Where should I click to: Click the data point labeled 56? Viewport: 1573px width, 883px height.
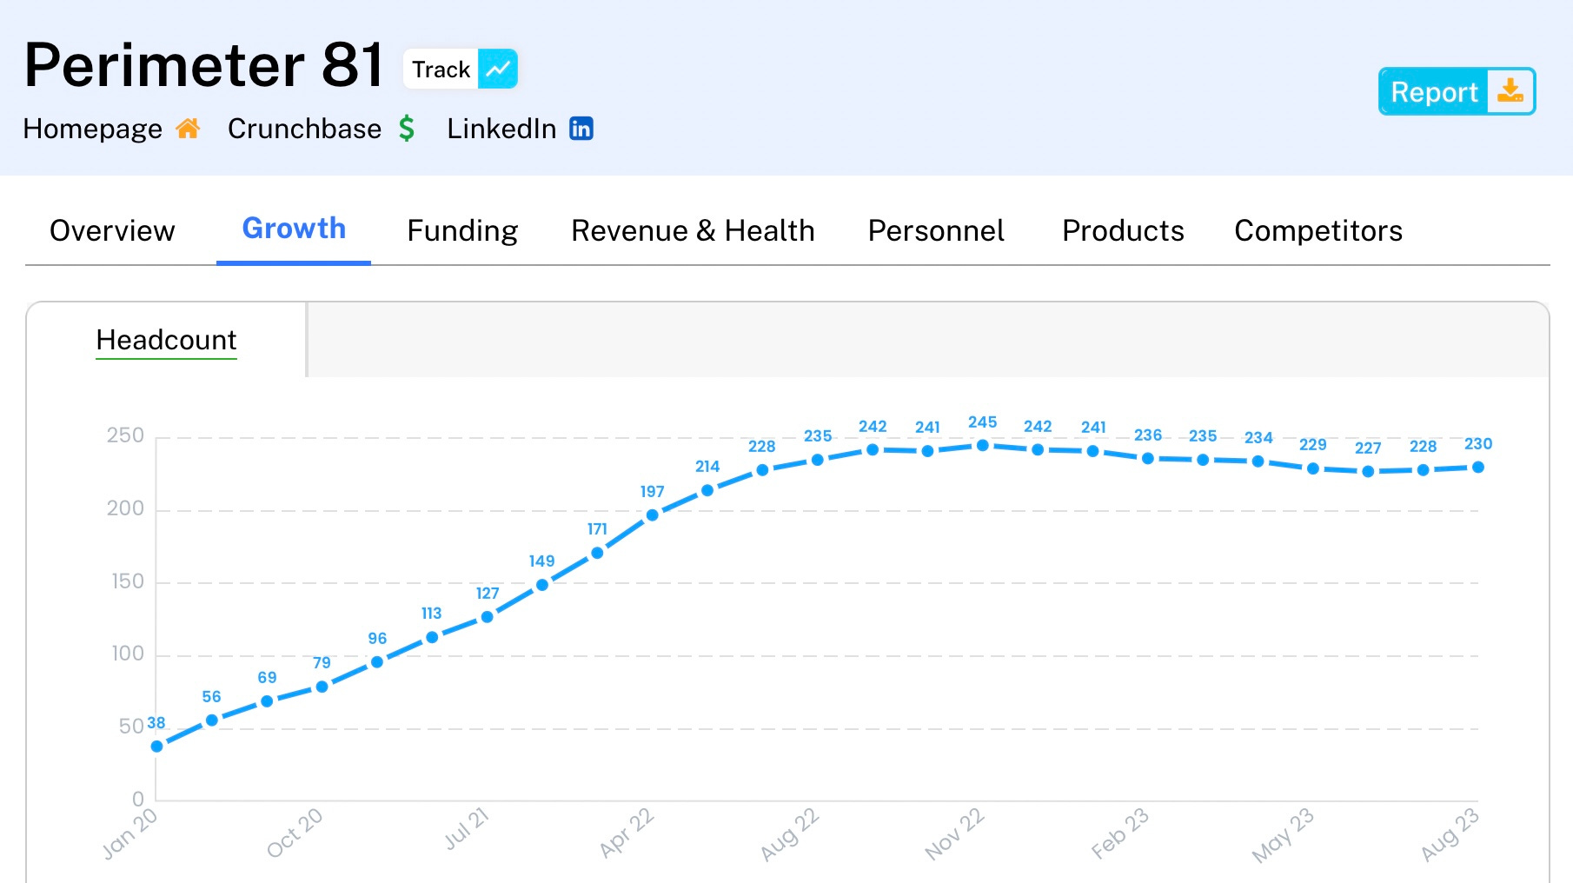click(212, 720)
